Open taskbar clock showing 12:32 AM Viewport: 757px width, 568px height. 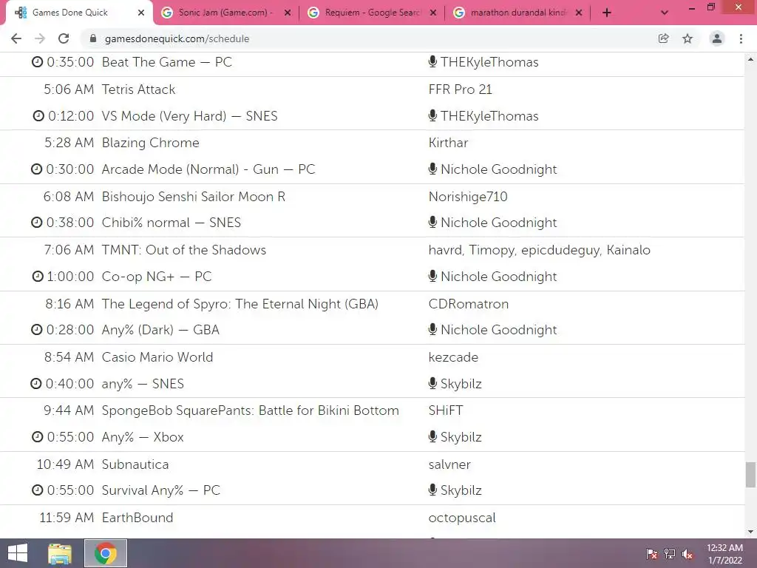(724, 554)
